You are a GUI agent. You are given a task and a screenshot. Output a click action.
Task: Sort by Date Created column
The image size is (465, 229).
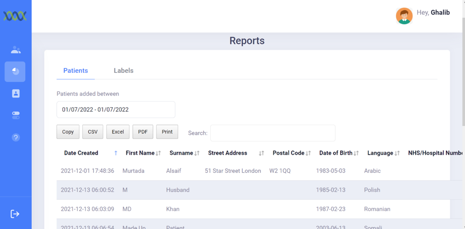click(x=81, y=153)
